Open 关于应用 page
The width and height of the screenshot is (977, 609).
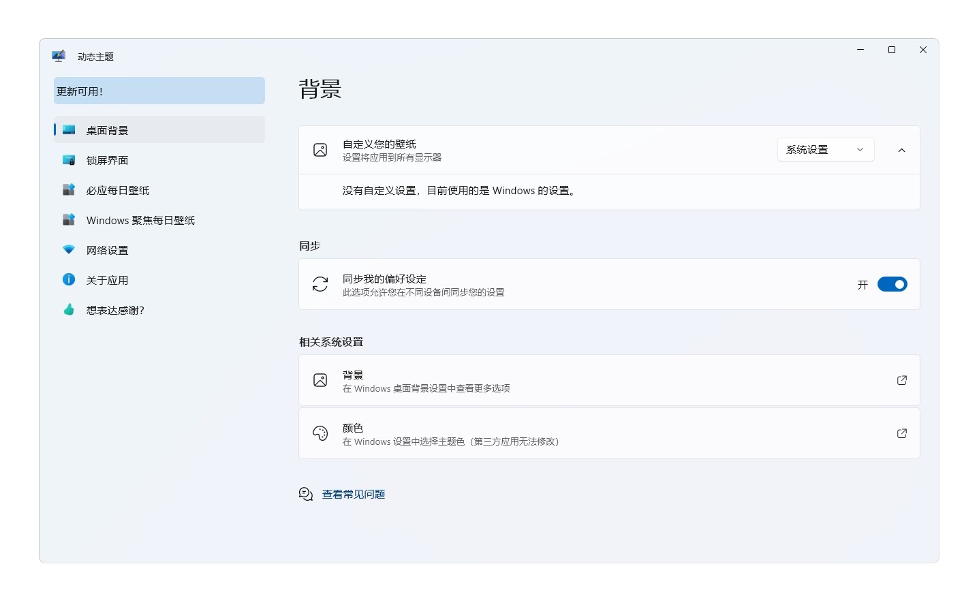[x=159, y=280]
